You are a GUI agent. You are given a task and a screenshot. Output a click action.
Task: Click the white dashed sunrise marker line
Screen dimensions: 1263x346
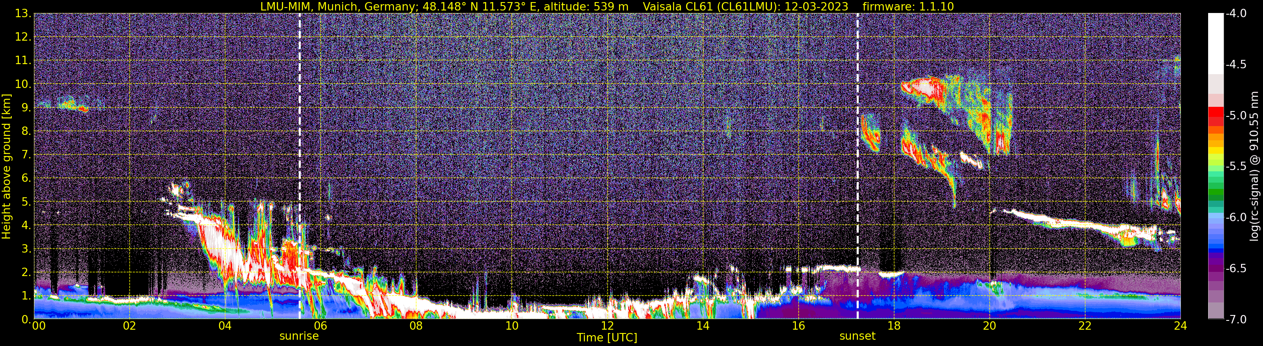pos(300,165)
